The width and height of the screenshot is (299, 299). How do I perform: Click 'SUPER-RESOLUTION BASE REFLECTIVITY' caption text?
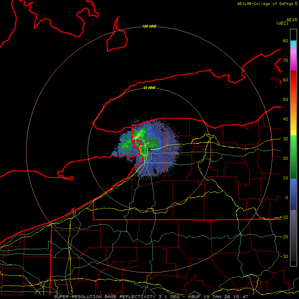(x=105, y=297)
